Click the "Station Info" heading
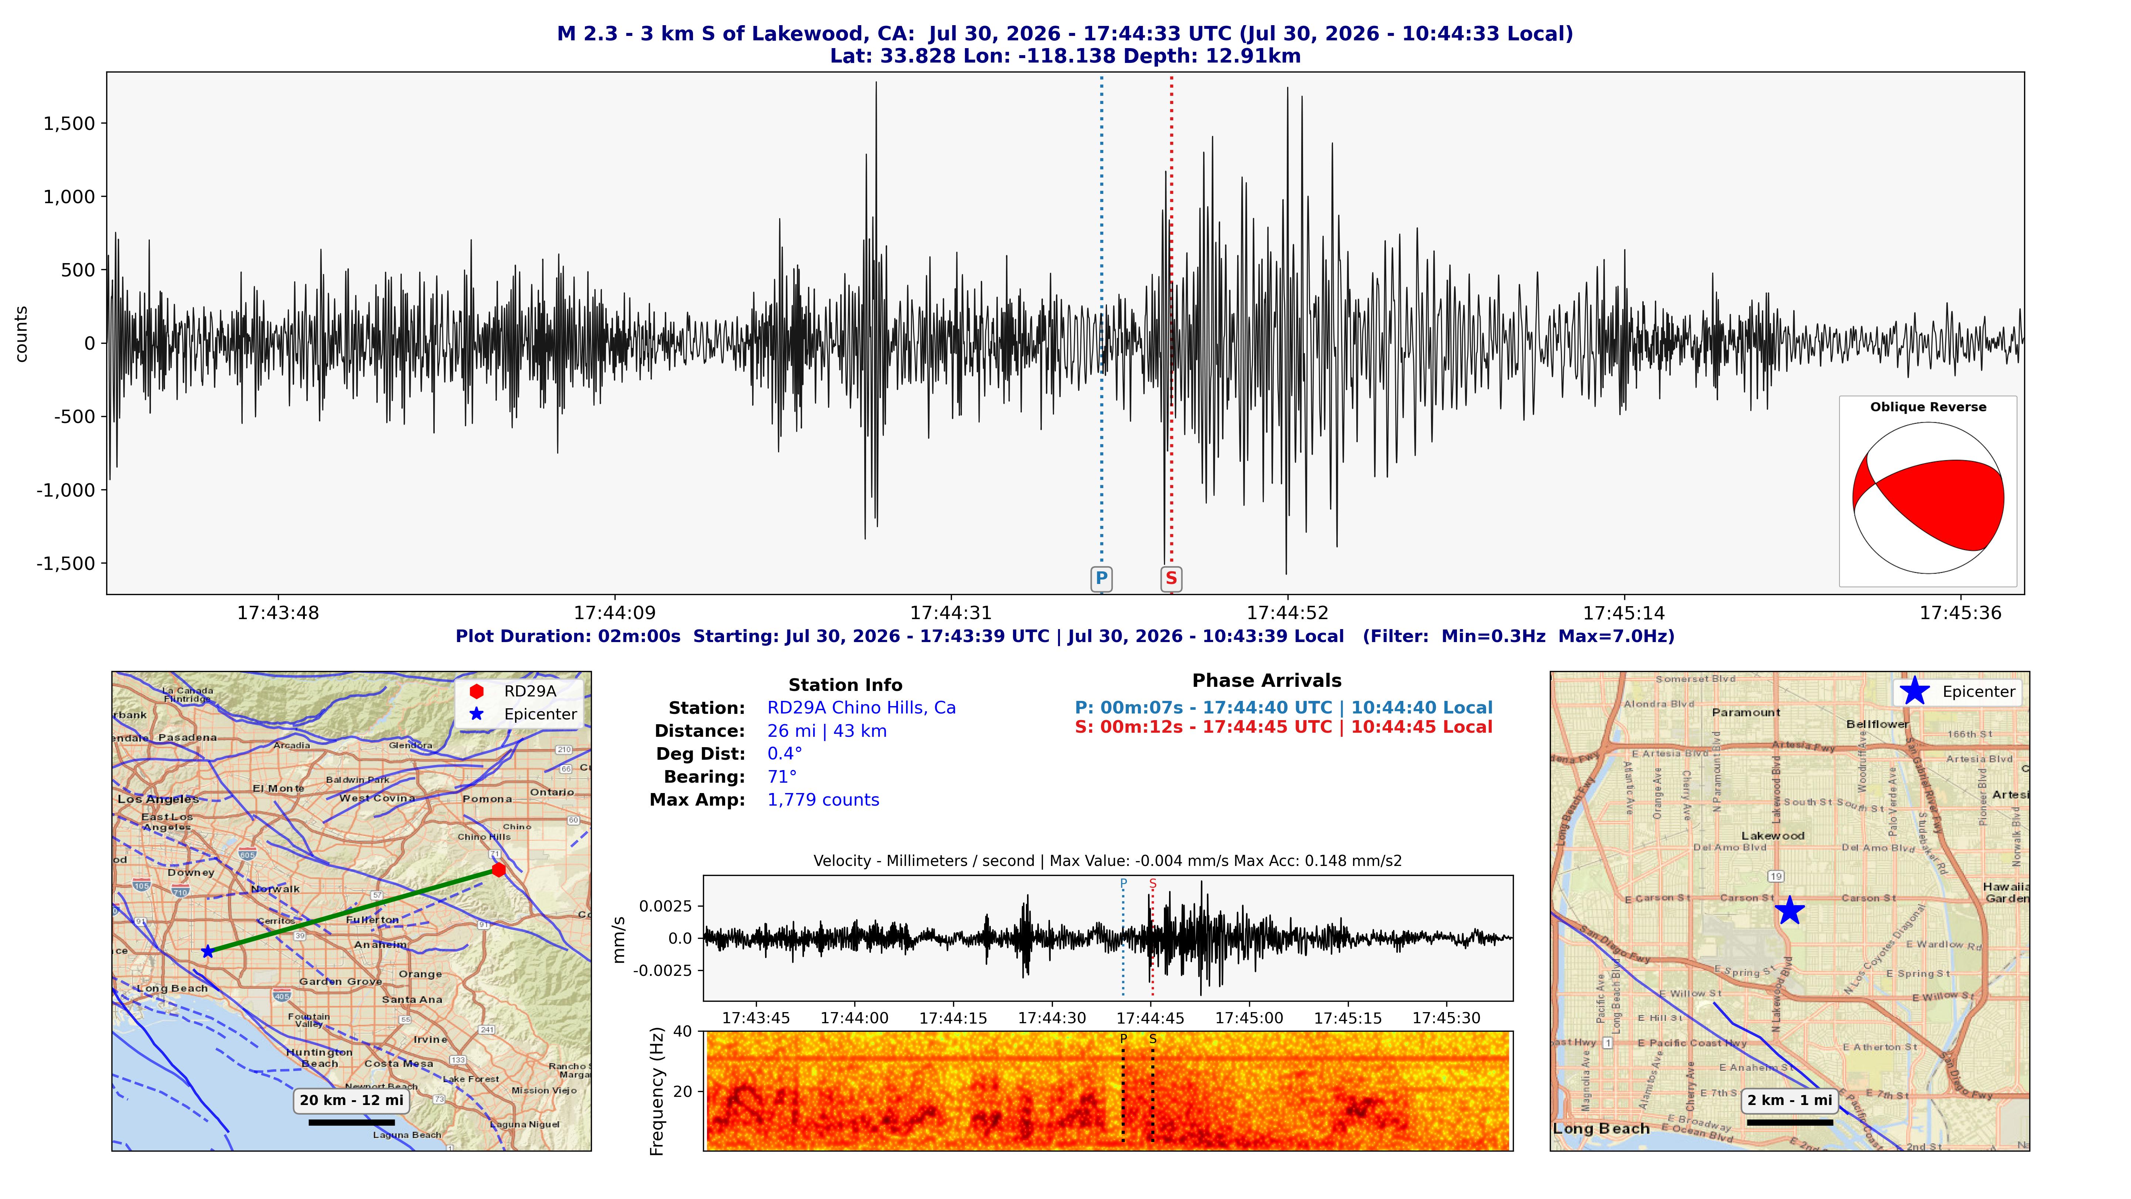The image size is (2131, 1199). pyautogui.click(x=845, y=685)
